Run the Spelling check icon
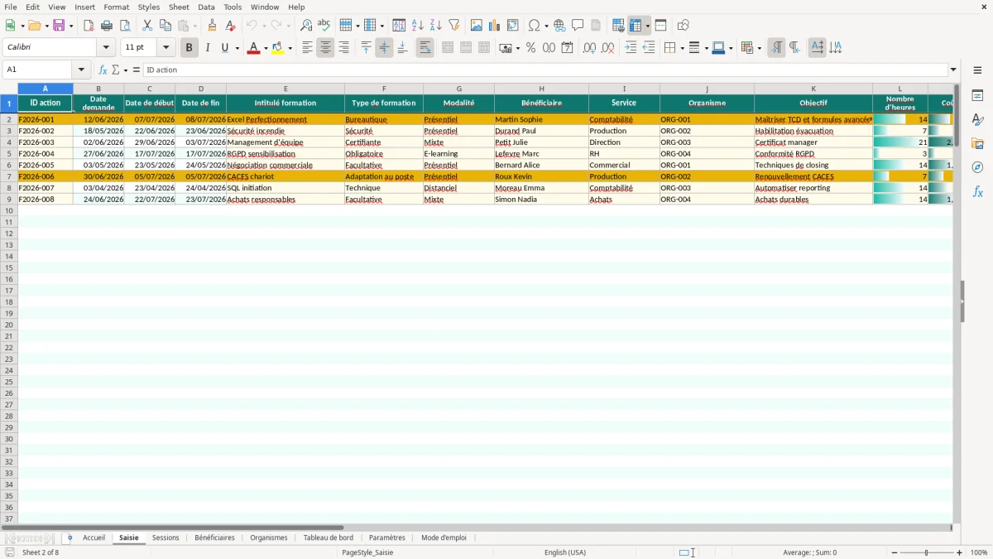 pyautogui.click(x=324, y=26)
